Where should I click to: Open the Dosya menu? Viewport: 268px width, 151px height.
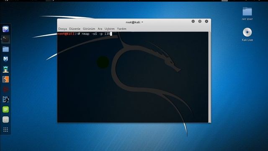pos(62,29)
